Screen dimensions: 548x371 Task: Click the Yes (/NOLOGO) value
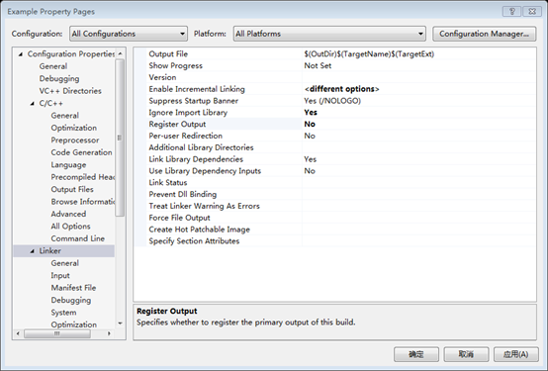[332, 101]
